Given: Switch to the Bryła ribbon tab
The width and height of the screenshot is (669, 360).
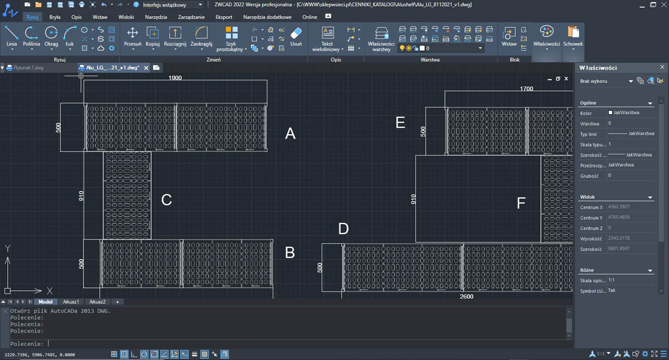Looking at the screenshot, I should (x=55, y=17).
